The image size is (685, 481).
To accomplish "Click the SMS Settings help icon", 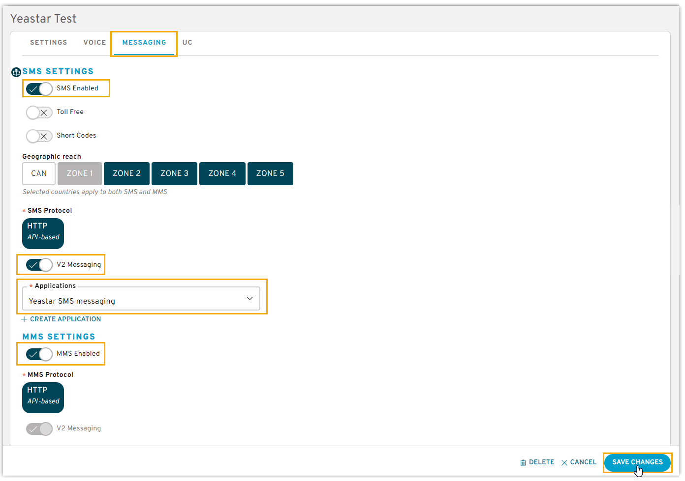I will pyautogui.click(x=16, y=72).
